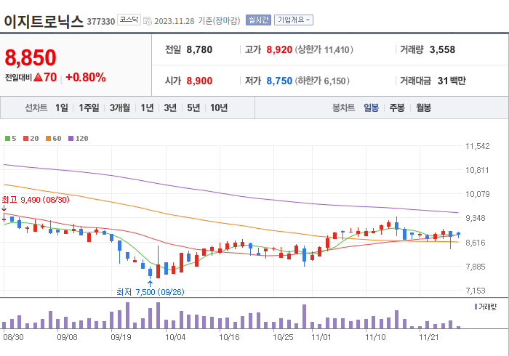The image size is (509, 356).
Task: Click the 봉차트 label
Action: (x=343, y=108)
